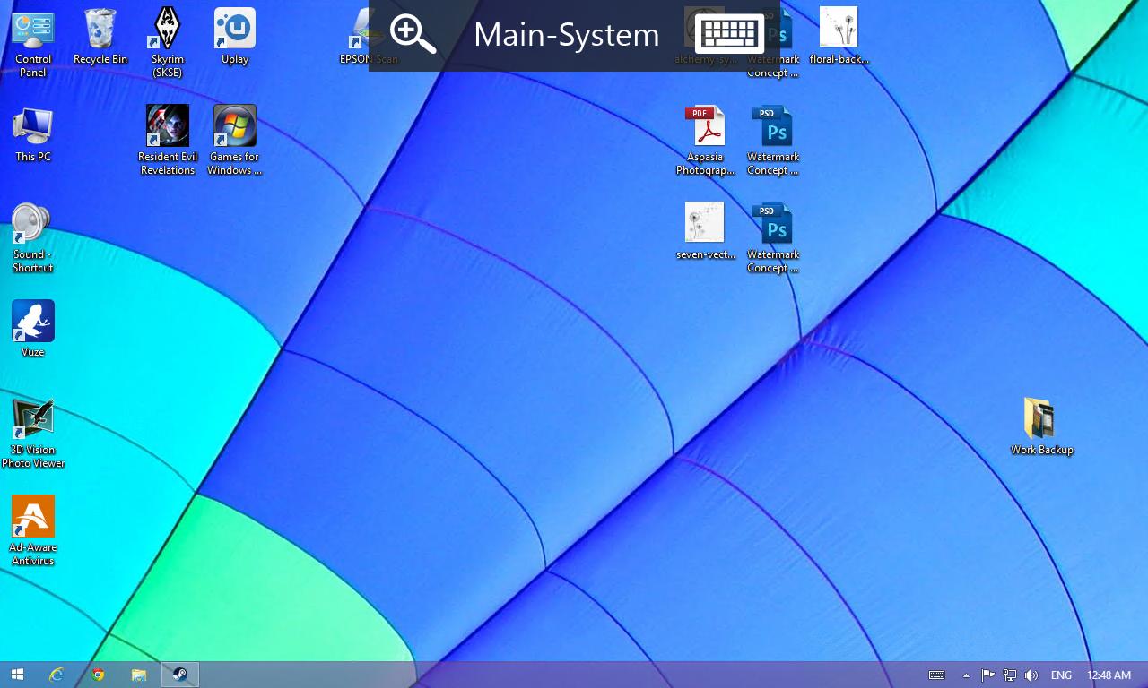The width and height of the screenshot is (1148, 688).
Task: Open the touch keyboard tray icon
Action: point(936,675)
